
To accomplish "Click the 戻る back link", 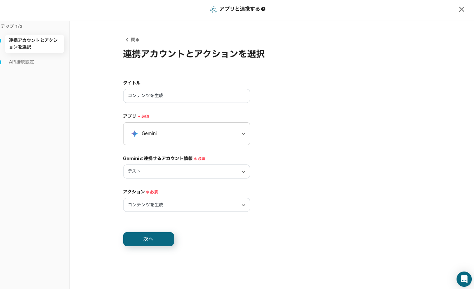I will (x=135, y=40).
